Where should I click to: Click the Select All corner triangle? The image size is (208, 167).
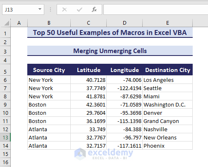[7, 23]
